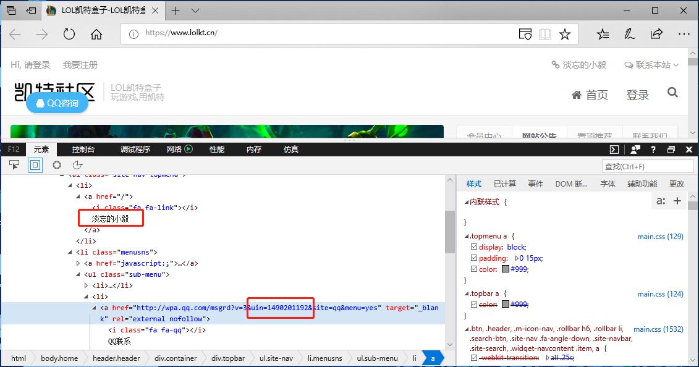Click the #999 color swatch in .topmenu a
Image resolution: width=699 pixels, height=367 pixels.
tap(506, 269)
